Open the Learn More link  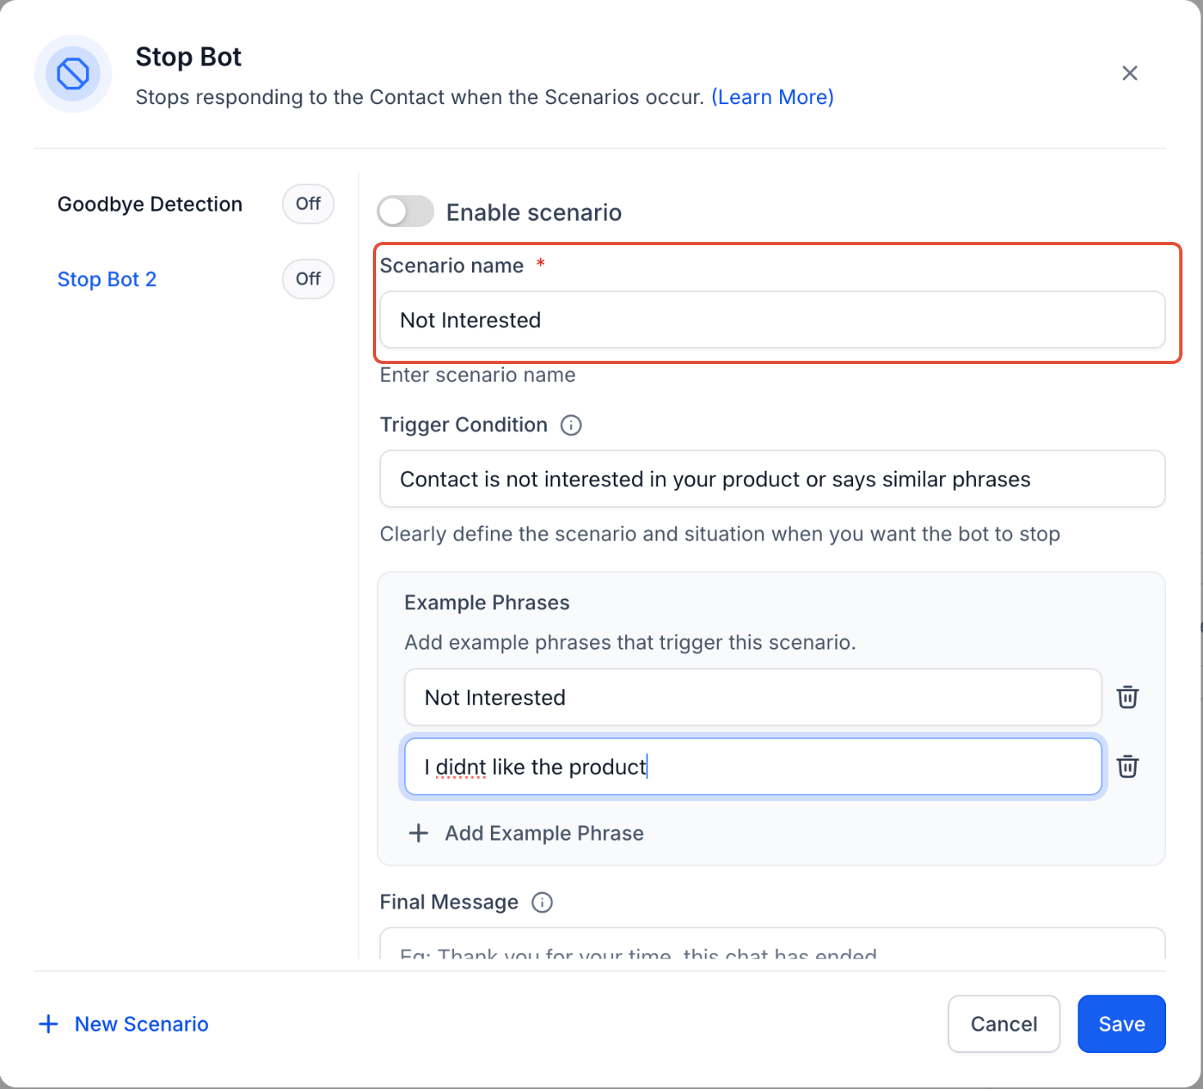[772, 98]
